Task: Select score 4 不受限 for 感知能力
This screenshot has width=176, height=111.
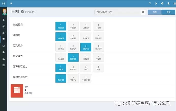Action: [x=98, y=26]
